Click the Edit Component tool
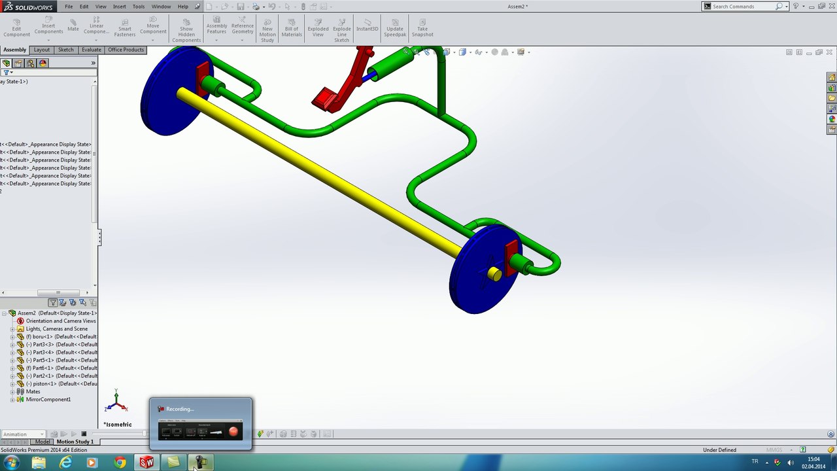The width and height of the screenshot is (837, 471). pyautogui.click(x=16, y=27)
